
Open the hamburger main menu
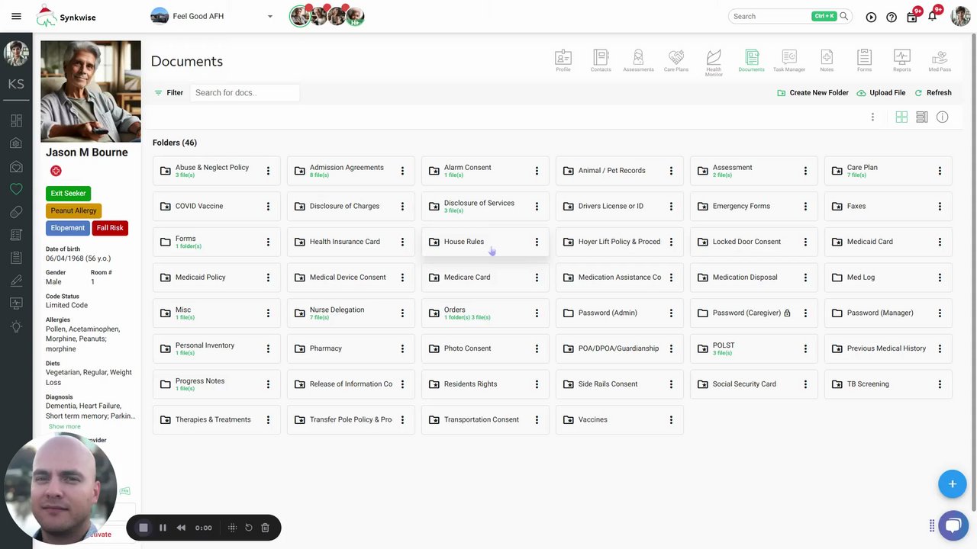click(16, 16)
